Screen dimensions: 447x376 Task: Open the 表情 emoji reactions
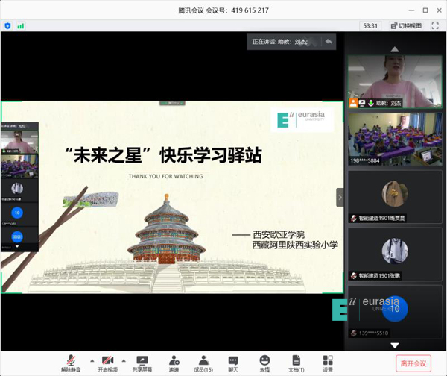click(264, 363)
